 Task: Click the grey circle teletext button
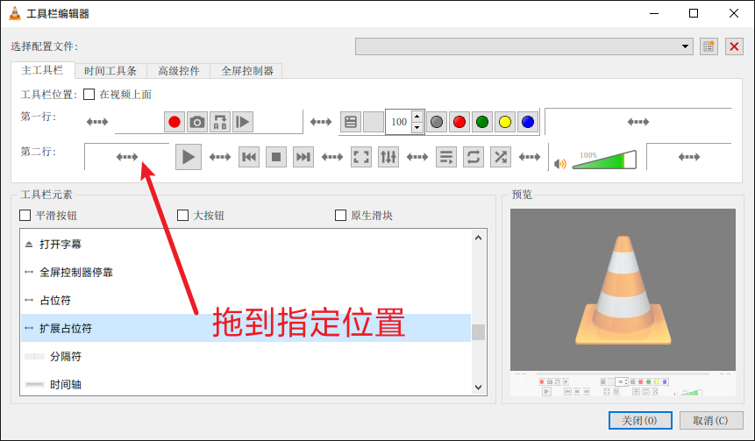[436, 122]
